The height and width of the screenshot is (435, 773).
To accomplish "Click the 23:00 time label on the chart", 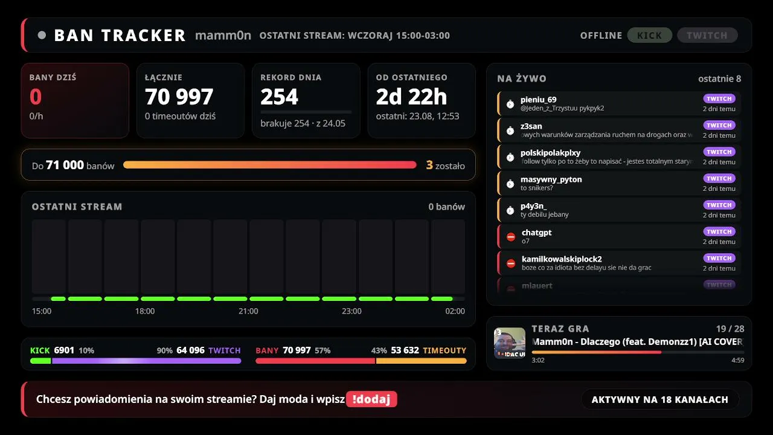I will tap(351, 311).
